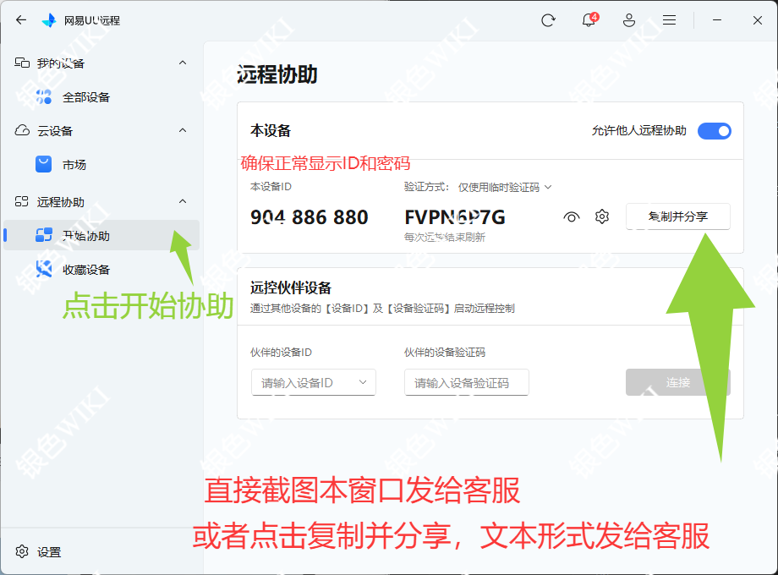Reveal the verification code with eye icon
778x575 pixels.
pyautogui.click(x=571, y=216)
